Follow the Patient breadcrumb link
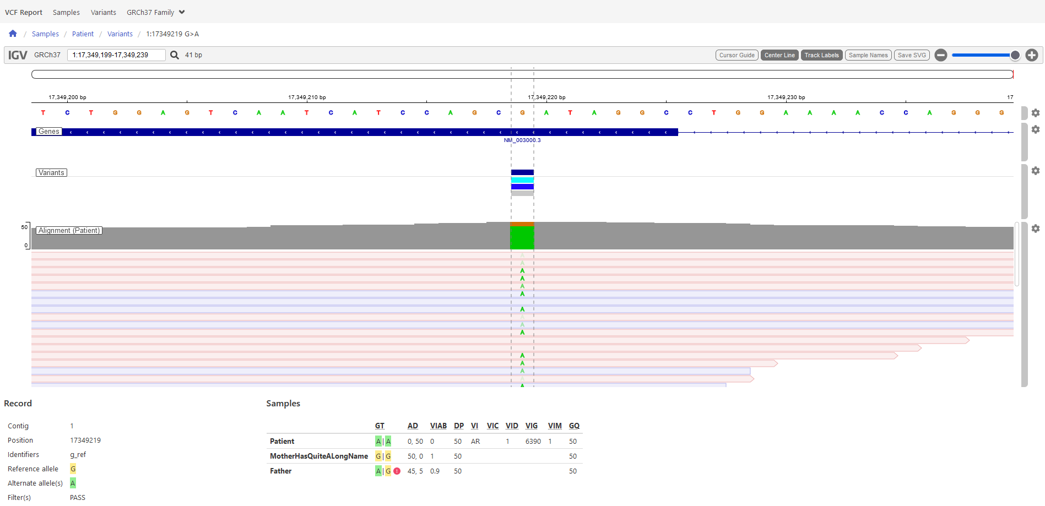 click(x=83, y=34)
